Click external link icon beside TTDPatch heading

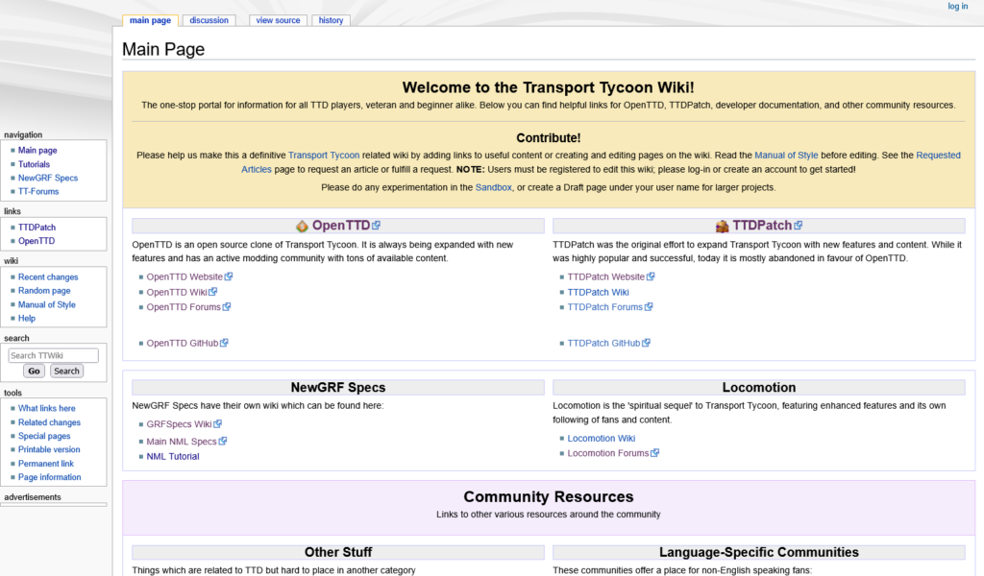pos(798,226)
